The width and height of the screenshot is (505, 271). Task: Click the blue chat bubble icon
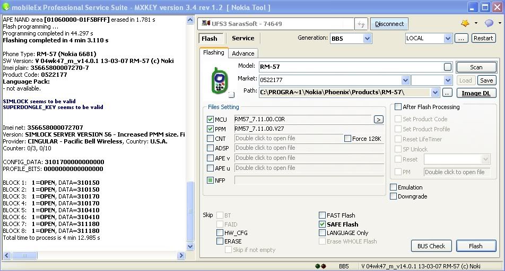(x=489, y=24)
